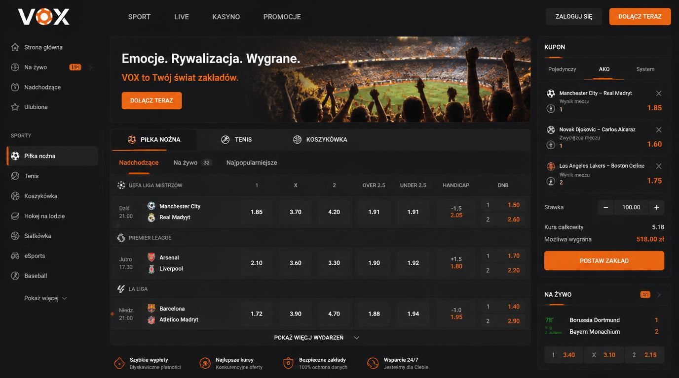Switch to the Koszykówka tab
This screenshot has height=378, width=679.
click(x=320, y=140)
